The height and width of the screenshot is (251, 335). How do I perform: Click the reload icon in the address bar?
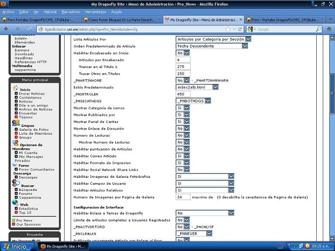pos(240,29)
